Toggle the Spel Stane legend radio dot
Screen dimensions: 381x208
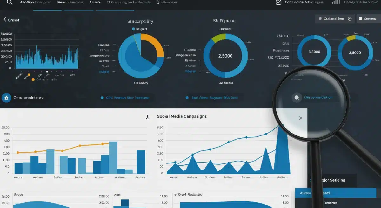coord(187,98)
